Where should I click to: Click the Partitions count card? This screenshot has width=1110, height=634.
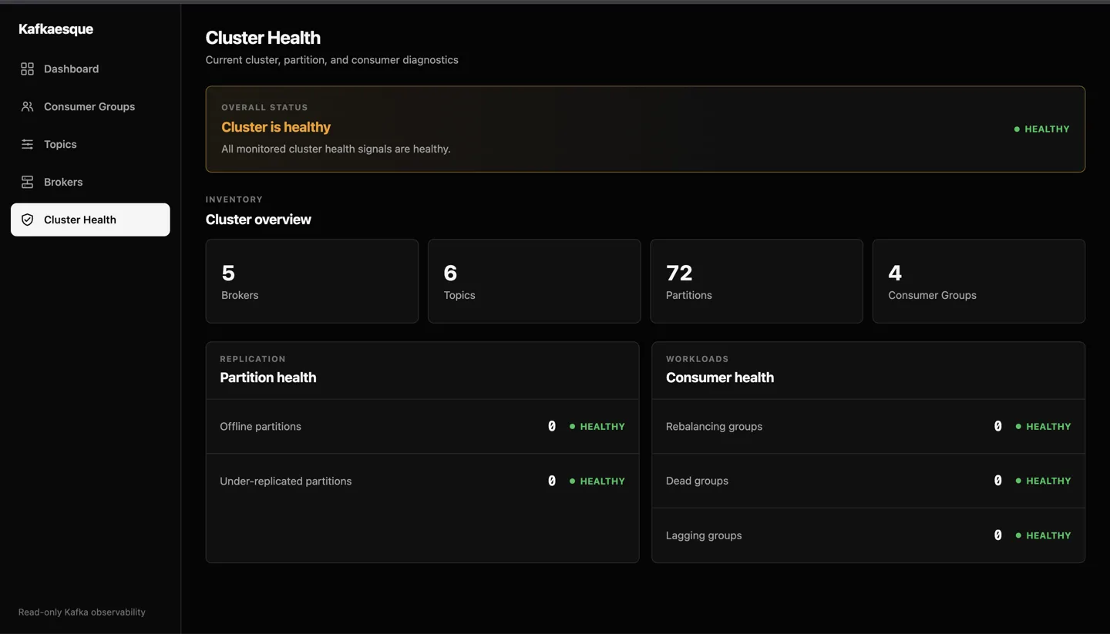coord(756,281)
